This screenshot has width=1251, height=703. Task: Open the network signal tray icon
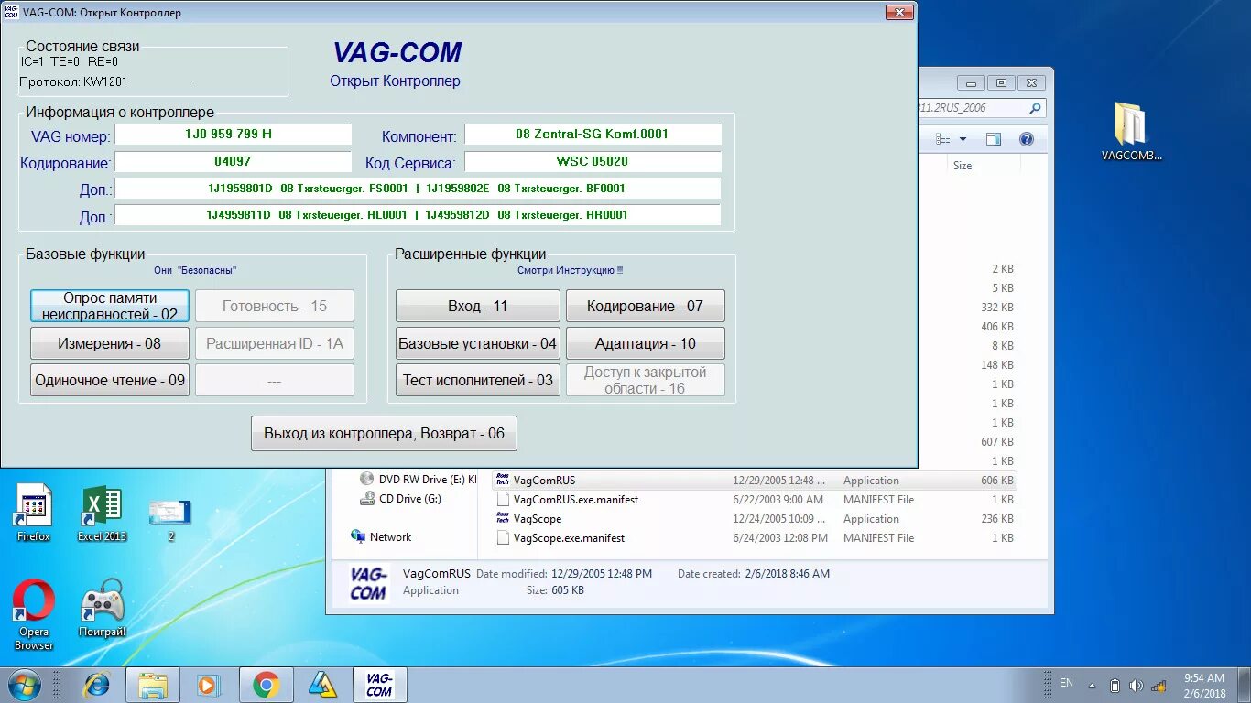[1159, 686]
